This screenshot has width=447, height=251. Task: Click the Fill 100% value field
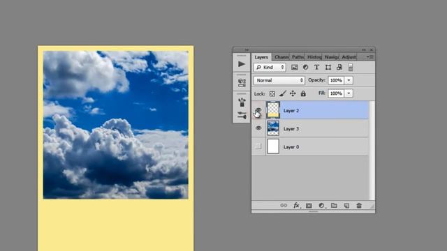tap(336, 93)
